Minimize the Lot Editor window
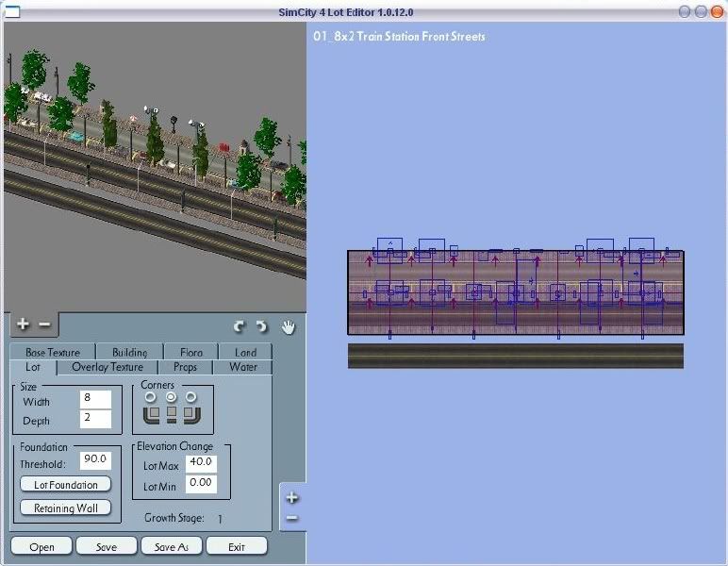Image resolution: width=728 pixels, height=566 pixels. click(685, 11)
